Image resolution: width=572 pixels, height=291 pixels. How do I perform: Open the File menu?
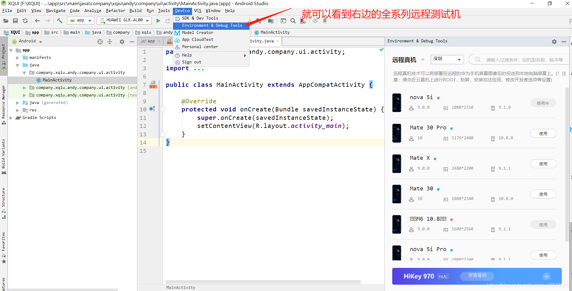(x=7, y=11)
